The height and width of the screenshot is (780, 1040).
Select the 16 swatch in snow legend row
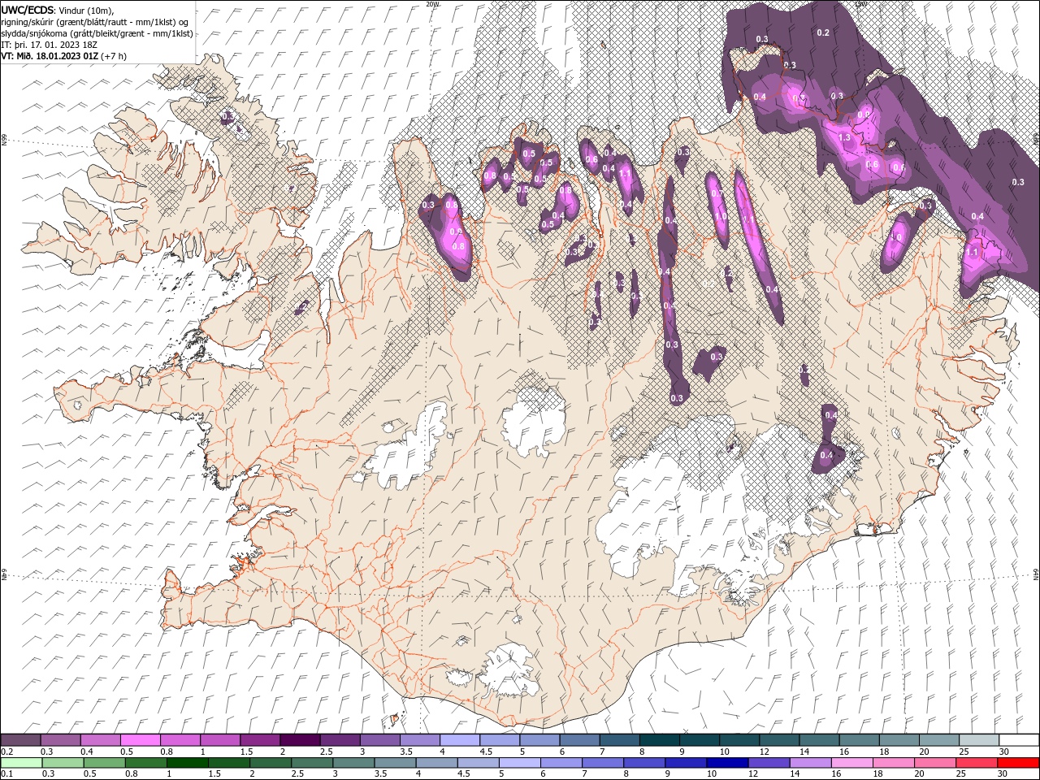[x=860, y=740]
